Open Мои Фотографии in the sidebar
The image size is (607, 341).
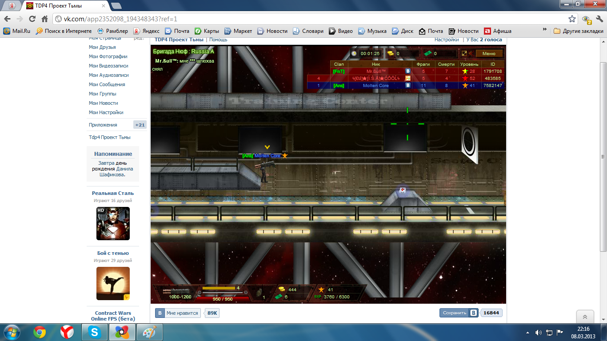click(x=108, y=56)
